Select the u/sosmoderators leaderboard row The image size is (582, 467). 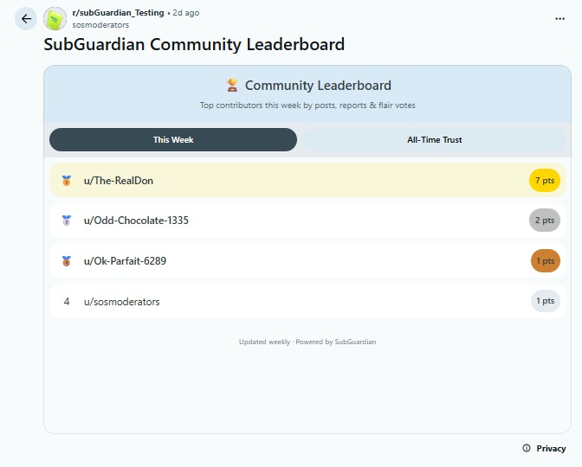tap(307, 301)
